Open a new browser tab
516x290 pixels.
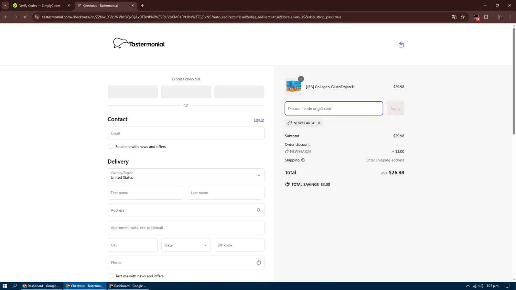point(142,5)
